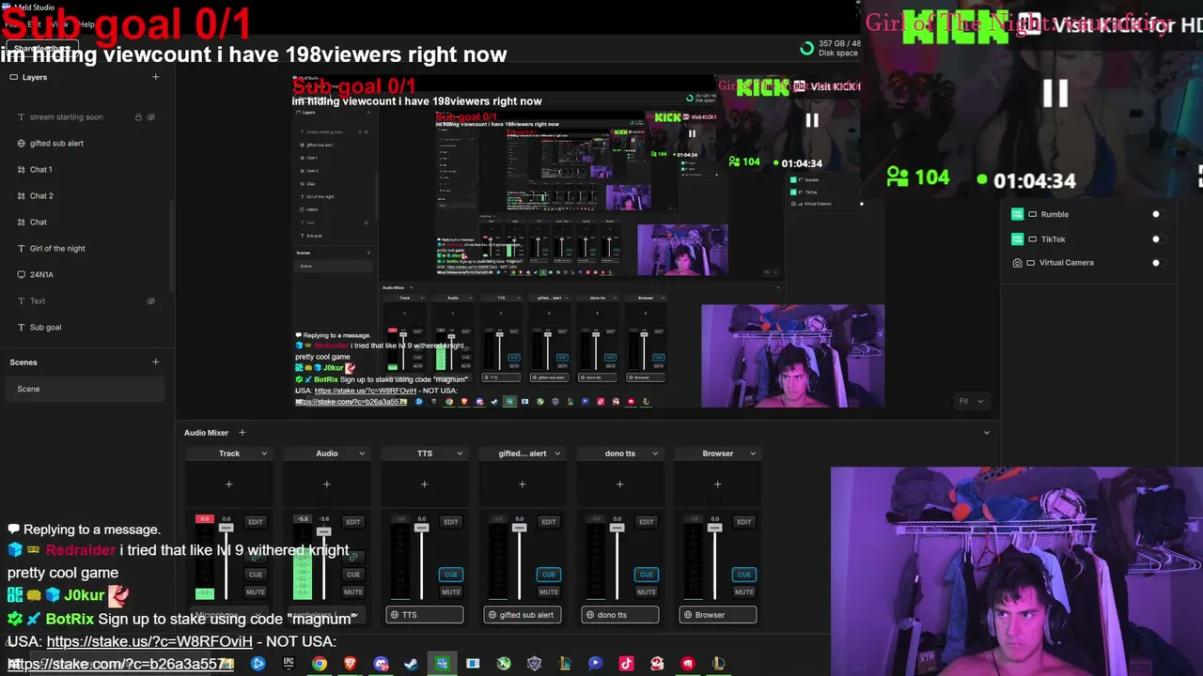Click the text icon of the Sub goal layer
Image resolution: width=1203 pixels, height=676 pixels.
[22, 328]
